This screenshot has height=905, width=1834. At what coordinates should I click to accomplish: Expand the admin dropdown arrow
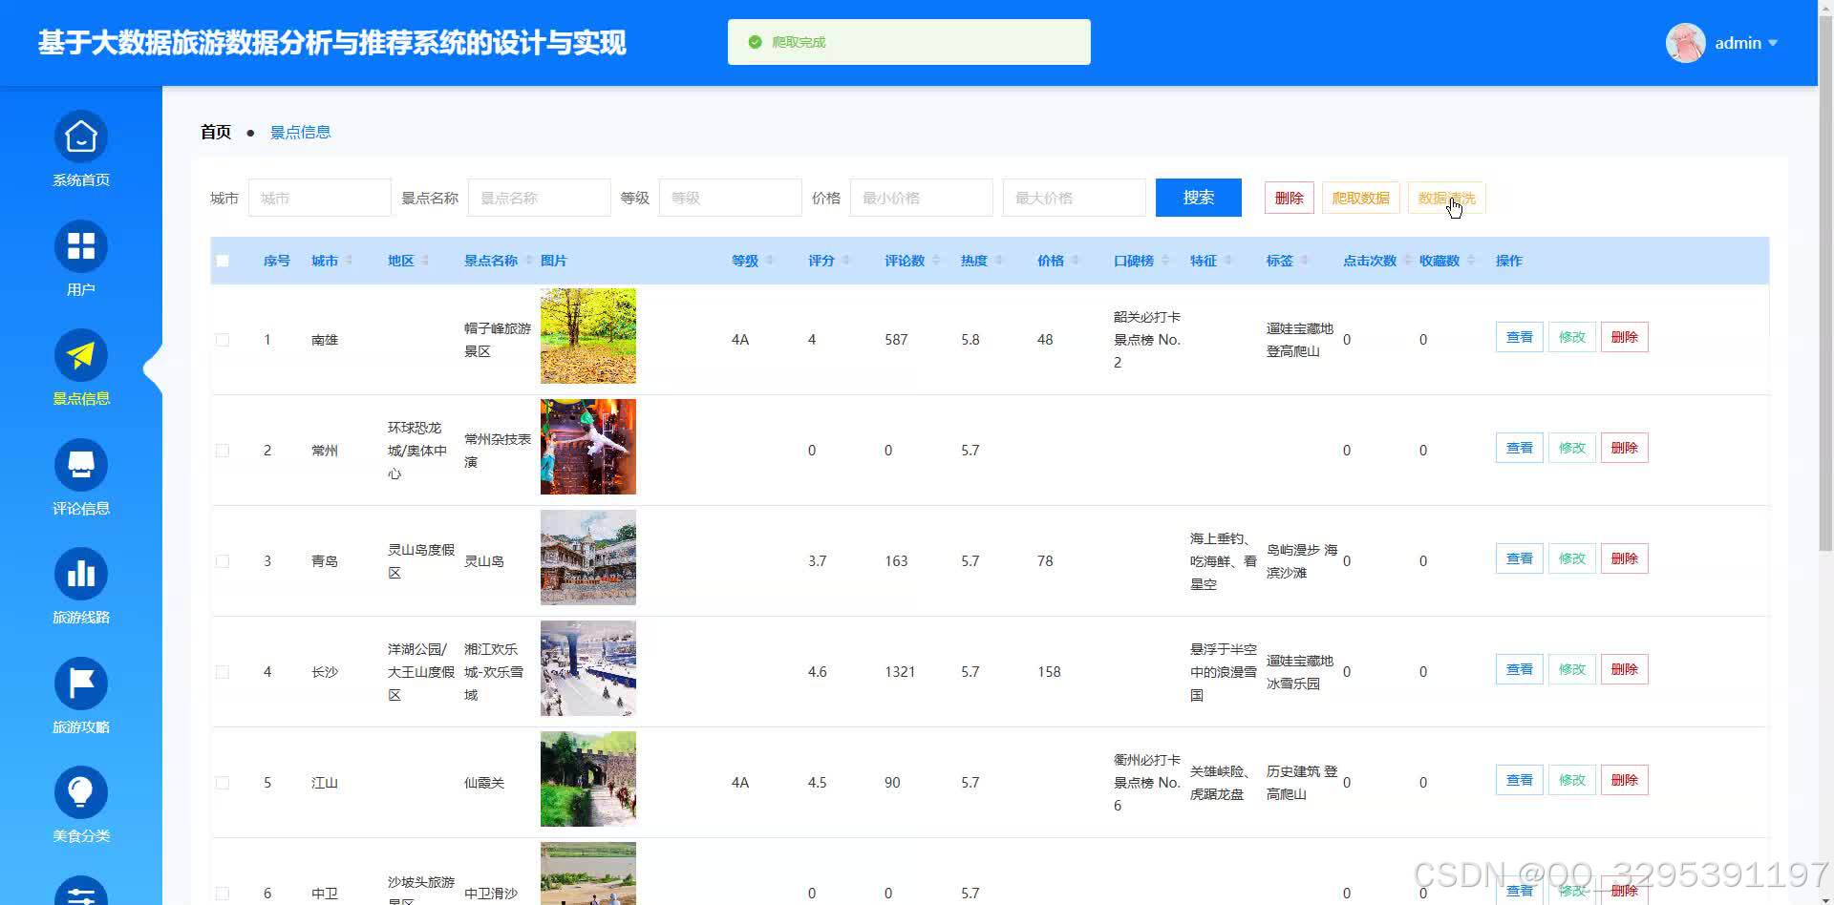pyautogui.click(x=1773, y=43)
